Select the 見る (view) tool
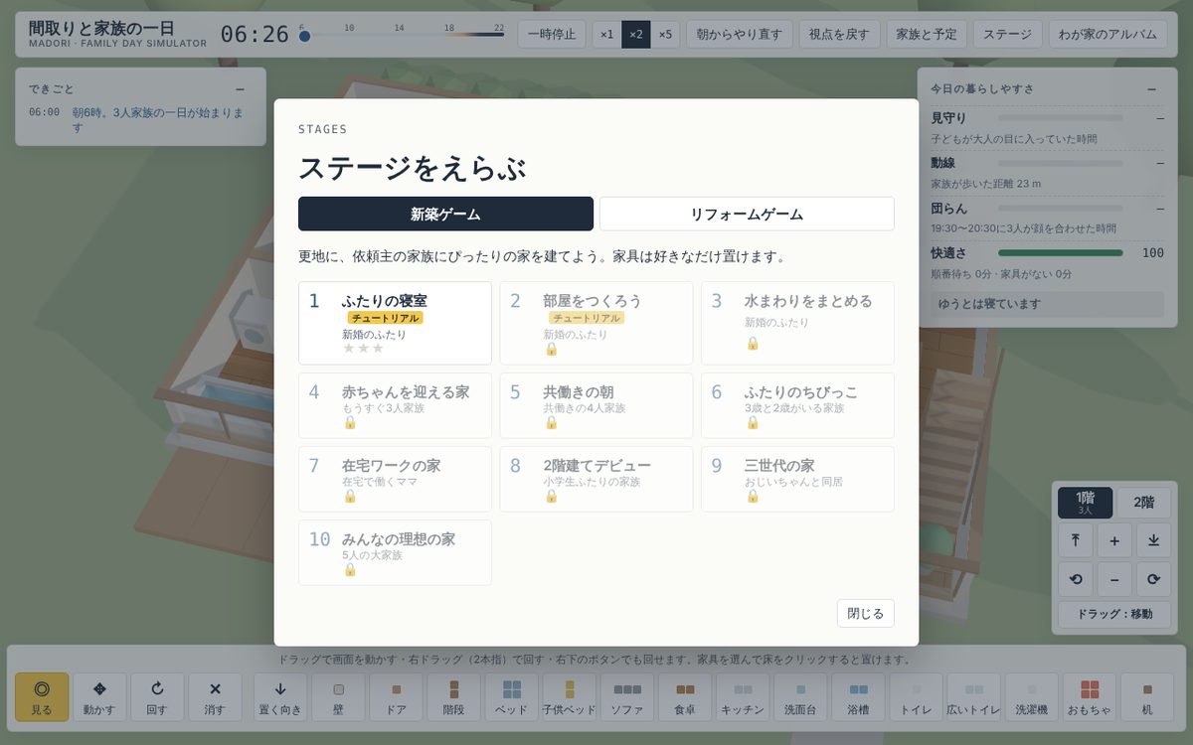Viewport: 1193px width, 745px height. click(x=42, y=697)
